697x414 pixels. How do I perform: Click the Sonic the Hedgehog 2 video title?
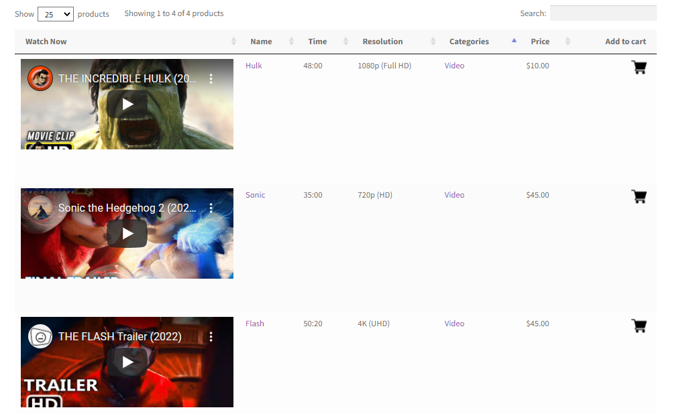point(127,208)
